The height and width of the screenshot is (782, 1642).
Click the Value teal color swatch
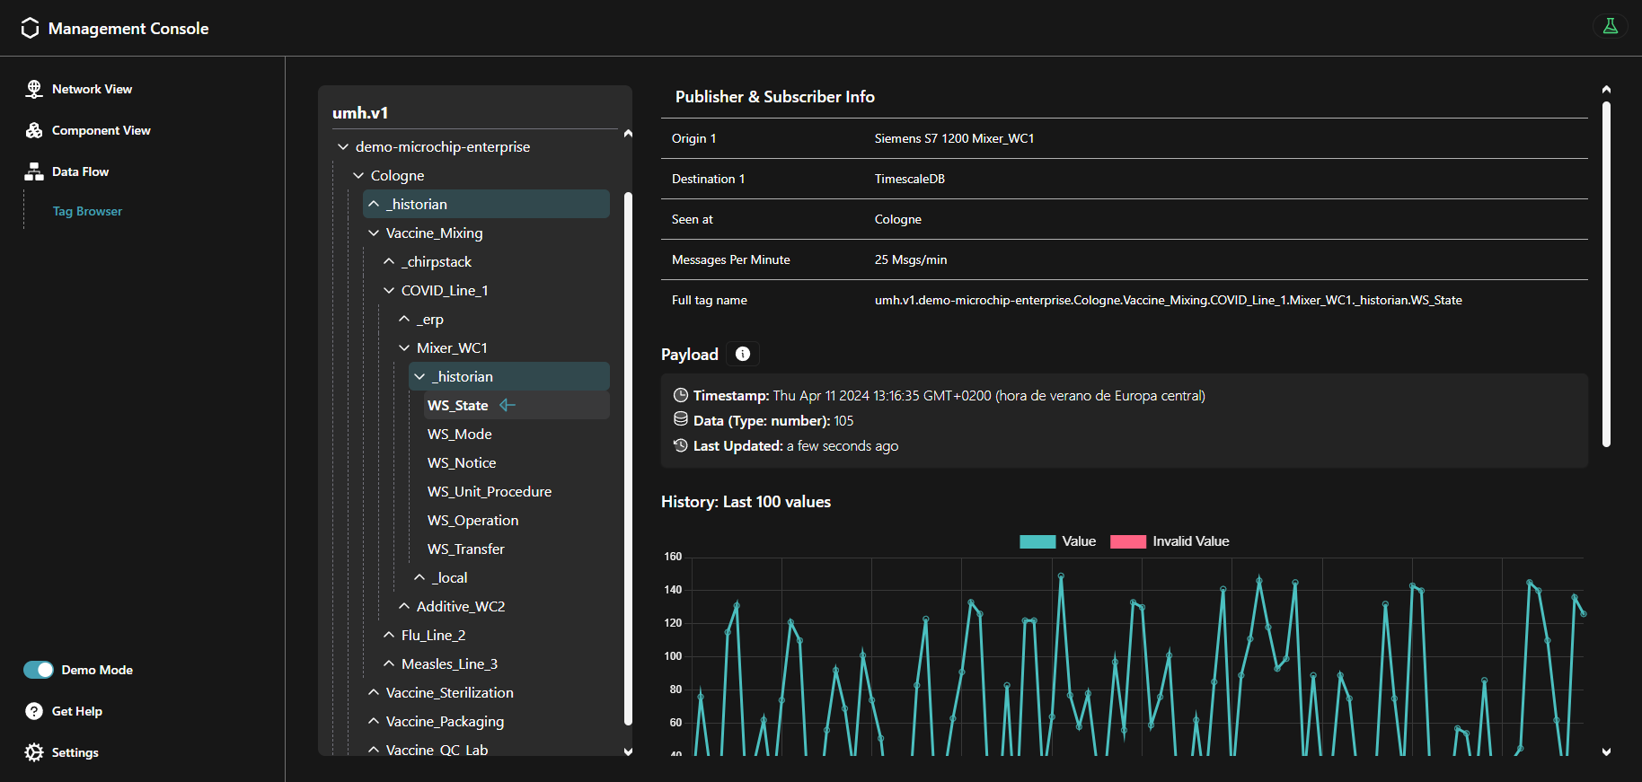1037,541
